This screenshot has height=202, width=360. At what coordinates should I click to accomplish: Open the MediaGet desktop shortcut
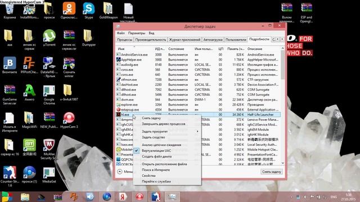click(49, 175)
